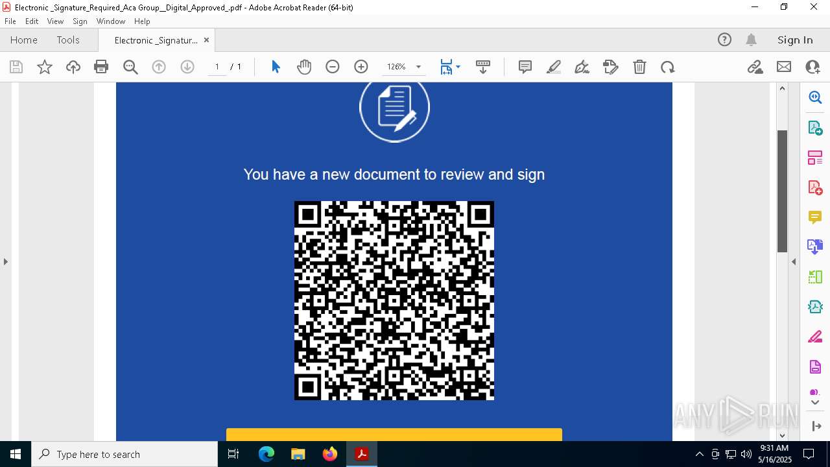Switch to the Home tab
This screenshot has height=467, width=830.
click(x=24, y=40)
